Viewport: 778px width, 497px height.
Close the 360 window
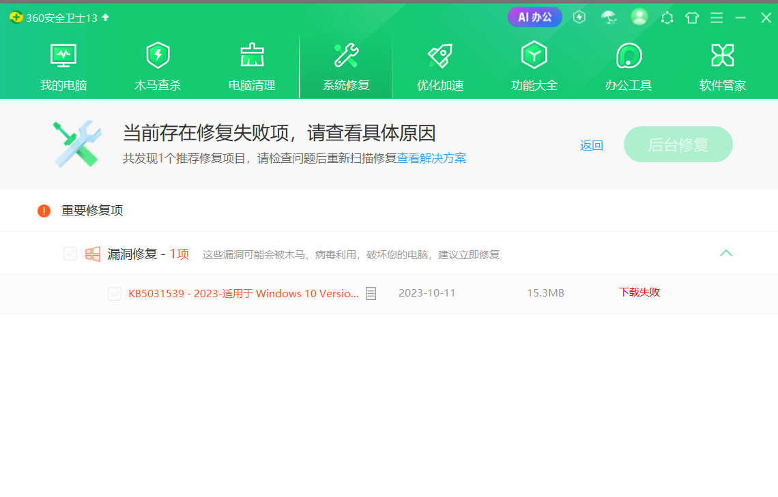pos(766,18)
